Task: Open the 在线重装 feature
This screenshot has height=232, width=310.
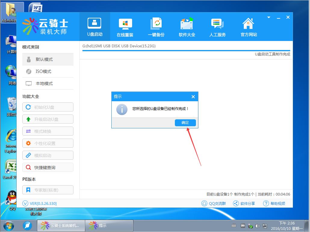Action: 125,27
